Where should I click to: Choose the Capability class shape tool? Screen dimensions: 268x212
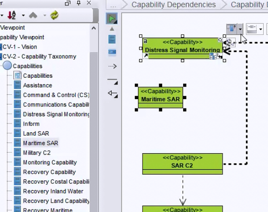pos(112,39)
